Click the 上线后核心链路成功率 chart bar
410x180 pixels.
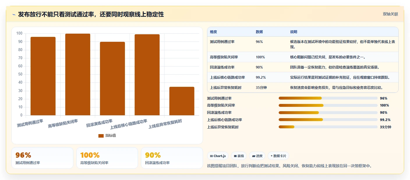click(147, 75)
